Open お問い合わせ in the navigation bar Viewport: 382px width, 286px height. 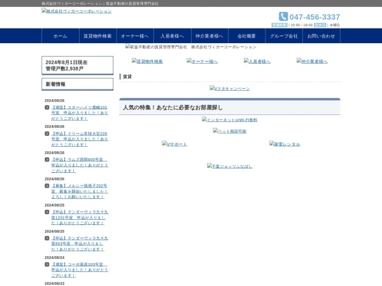[x=321, y=36]
